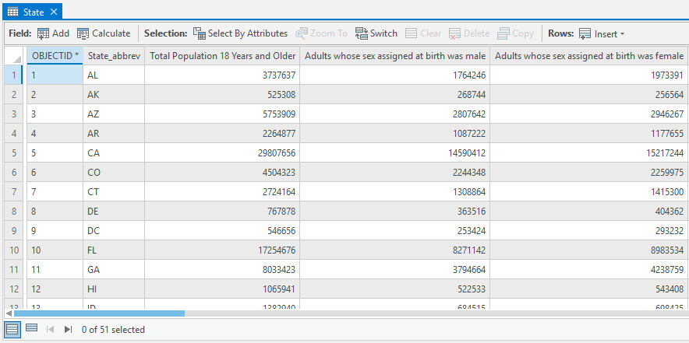
Task: Switch the current selection
Action: tap(376, 33)
